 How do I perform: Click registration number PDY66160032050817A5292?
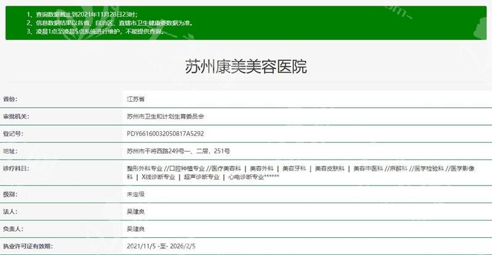pyautogui.click(x=165, y=134)
